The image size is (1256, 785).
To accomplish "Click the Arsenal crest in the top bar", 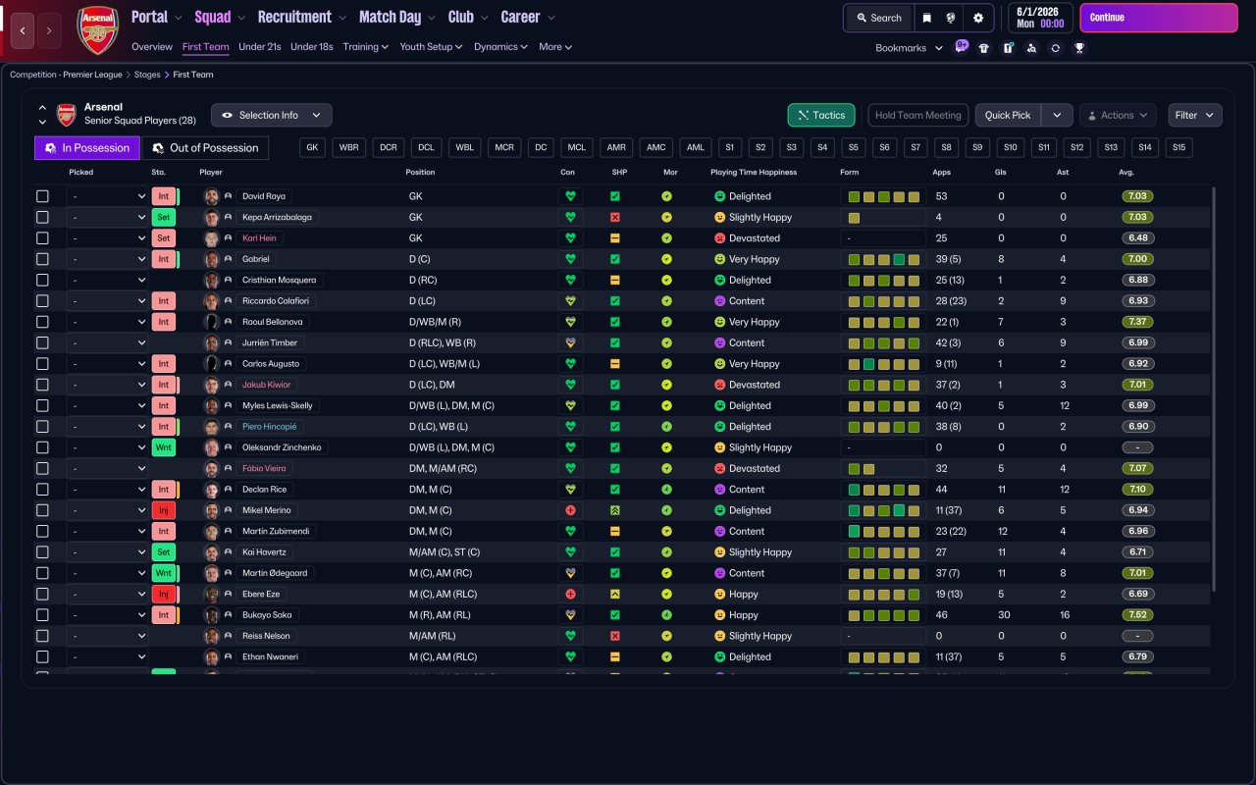I will point(97,30).
